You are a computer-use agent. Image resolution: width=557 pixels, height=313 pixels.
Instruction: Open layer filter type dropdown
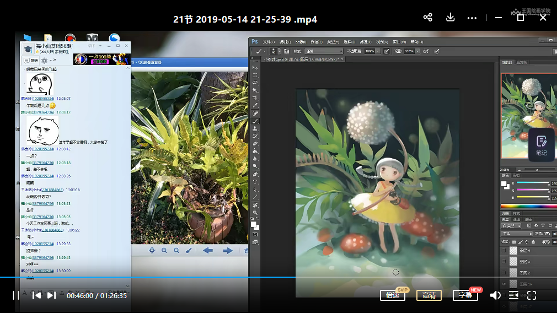pos(512,226)
